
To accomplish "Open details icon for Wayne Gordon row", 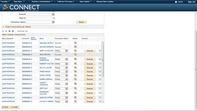I will pos(75,47).
